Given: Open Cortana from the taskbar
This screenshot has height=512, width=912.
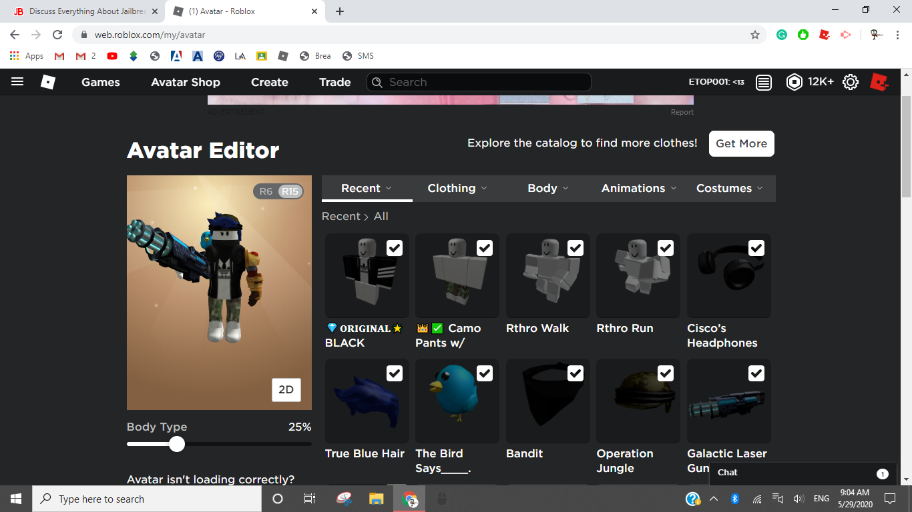Looking at the screenshot, I should pos(278,499).
